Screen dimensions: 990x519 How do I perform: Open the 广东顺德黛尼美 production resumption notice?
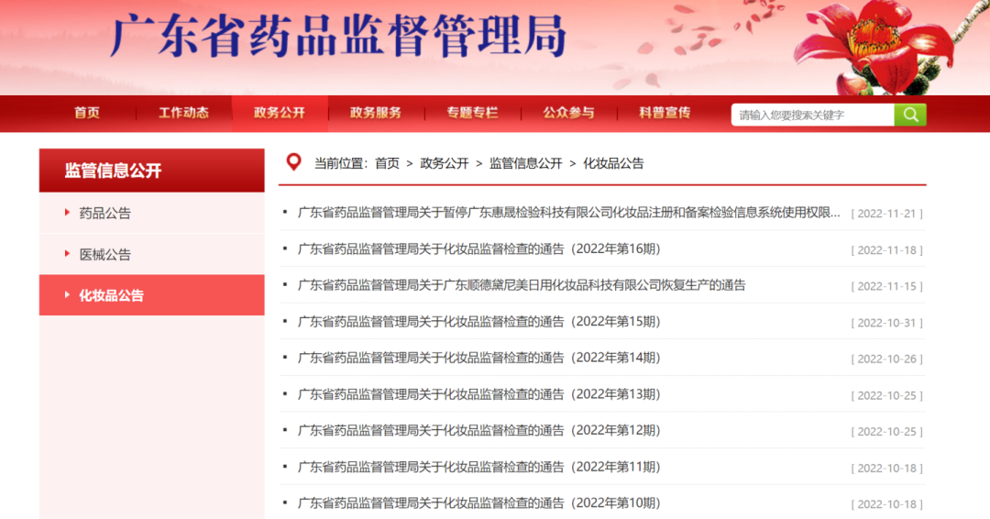click(x=522, y=285)
